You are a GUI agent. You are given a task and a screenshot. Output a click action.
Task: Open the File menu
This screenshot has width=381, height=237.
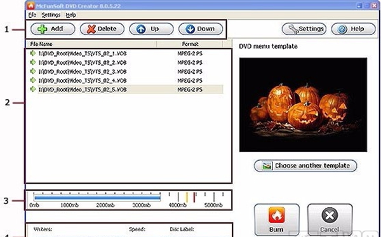point(32,15)
